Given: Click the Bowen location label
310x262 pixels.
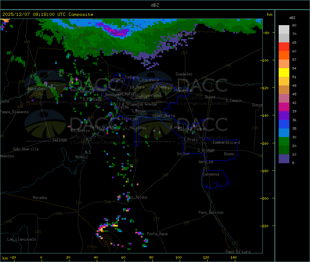Looking at the screenshot, I should (x=229, y=154).
